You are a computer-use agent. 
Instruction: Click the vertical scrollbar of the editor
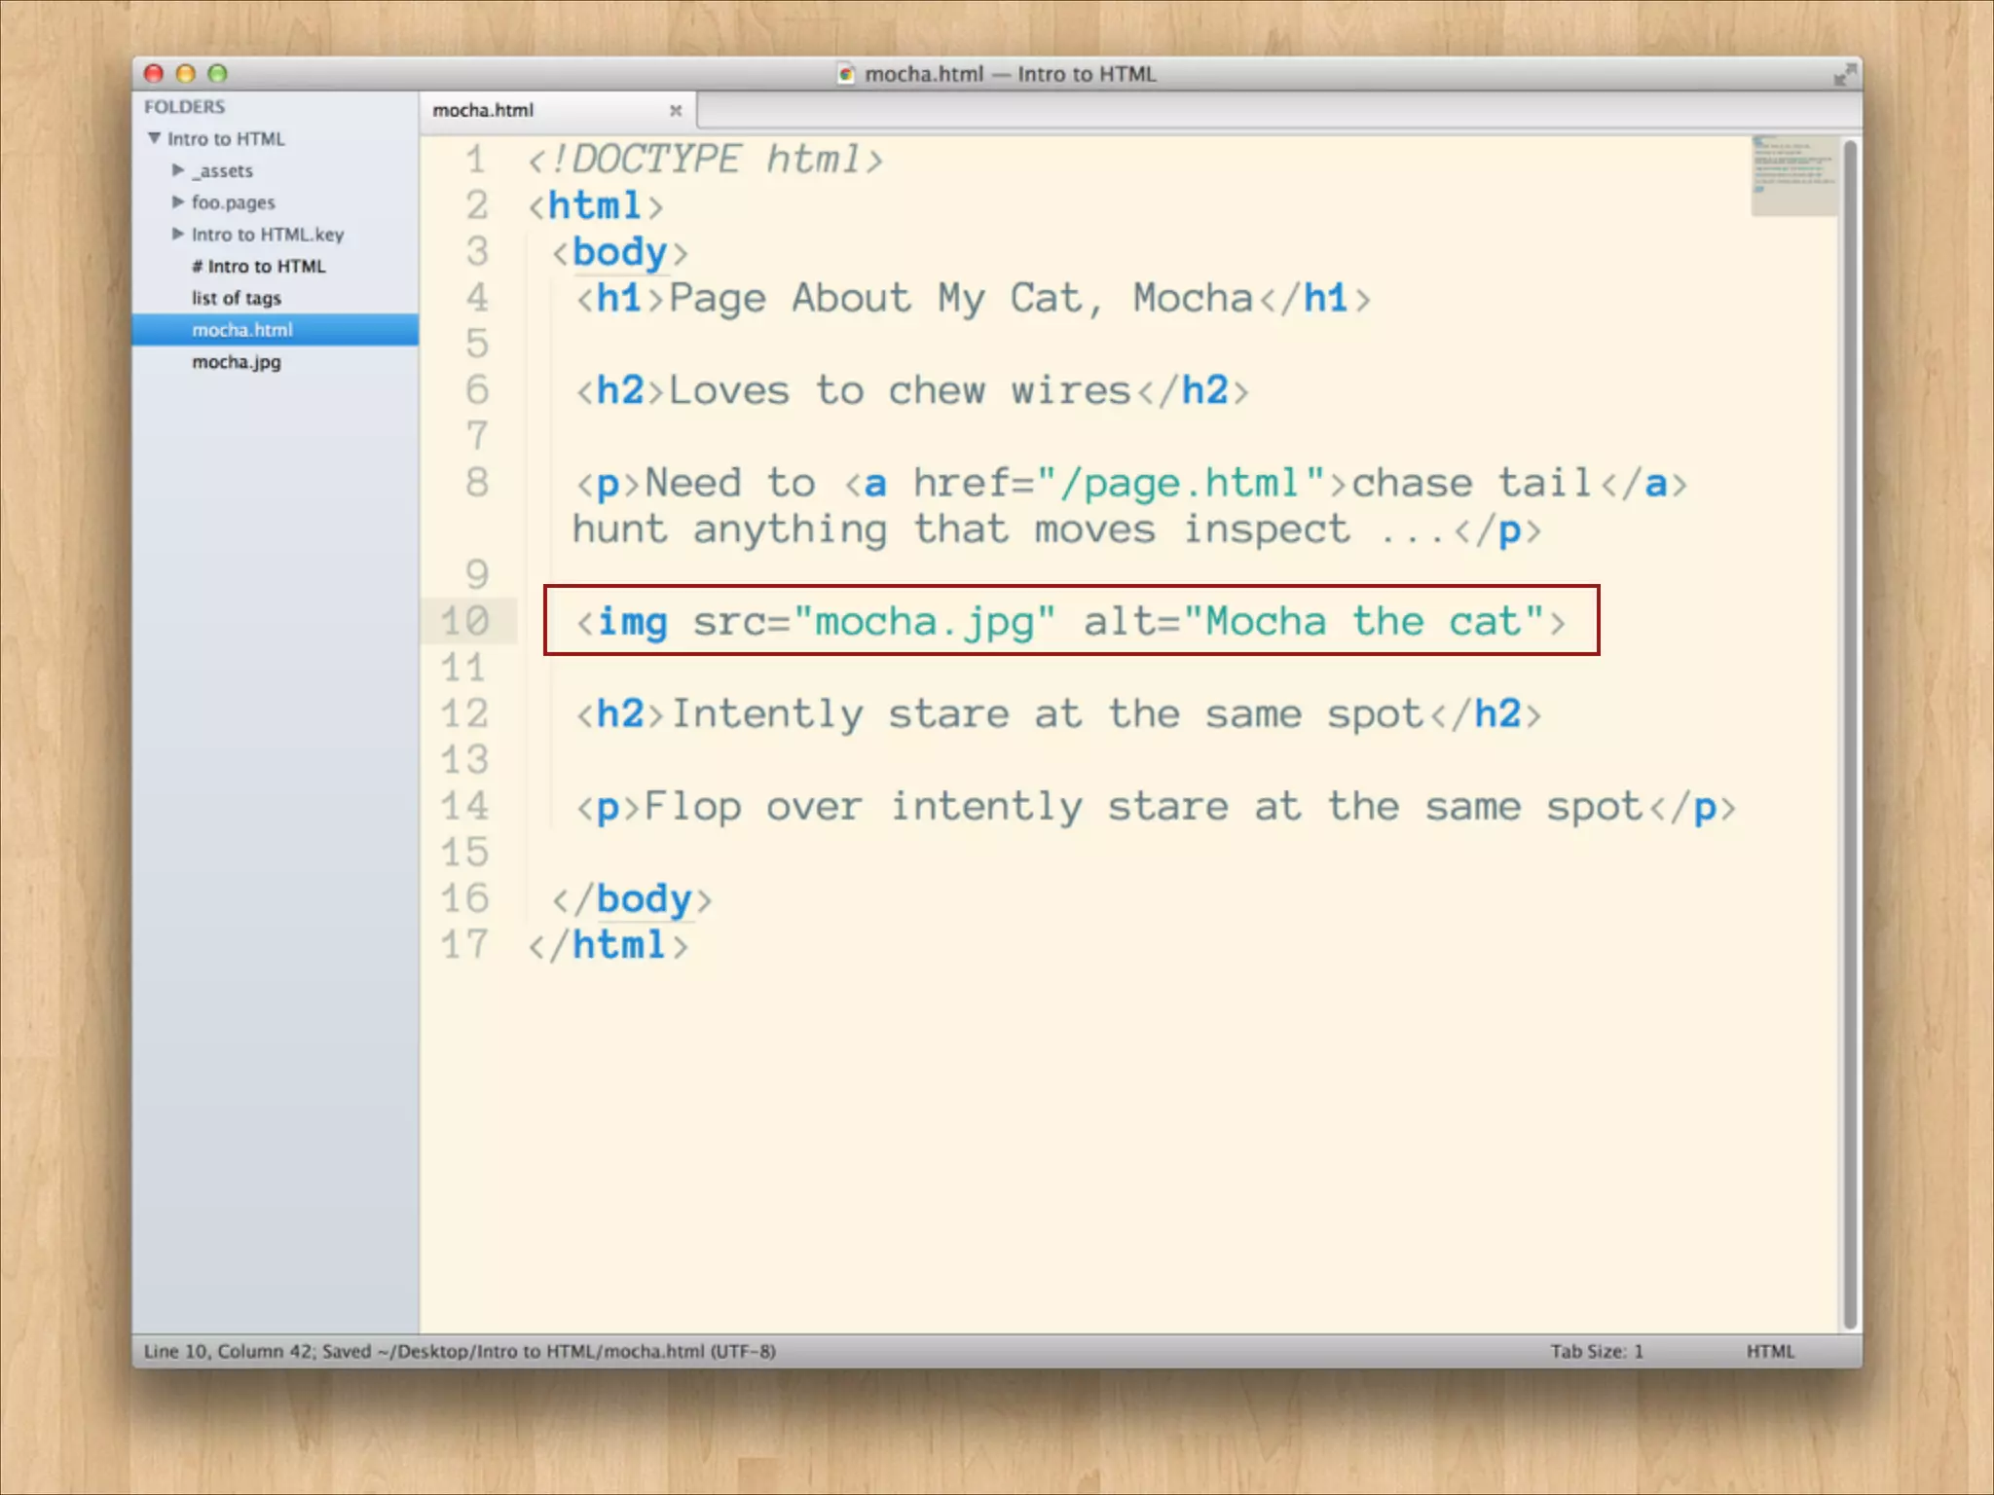[x=1850, y=730]
